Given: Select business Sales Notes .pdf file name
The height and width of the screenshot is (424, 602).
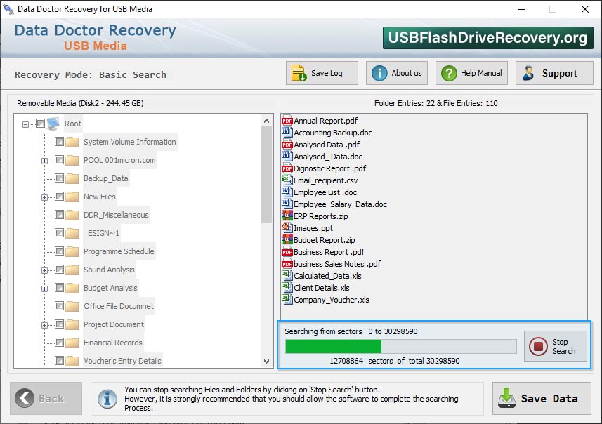Looking at the screenshot, I should 337,264.
